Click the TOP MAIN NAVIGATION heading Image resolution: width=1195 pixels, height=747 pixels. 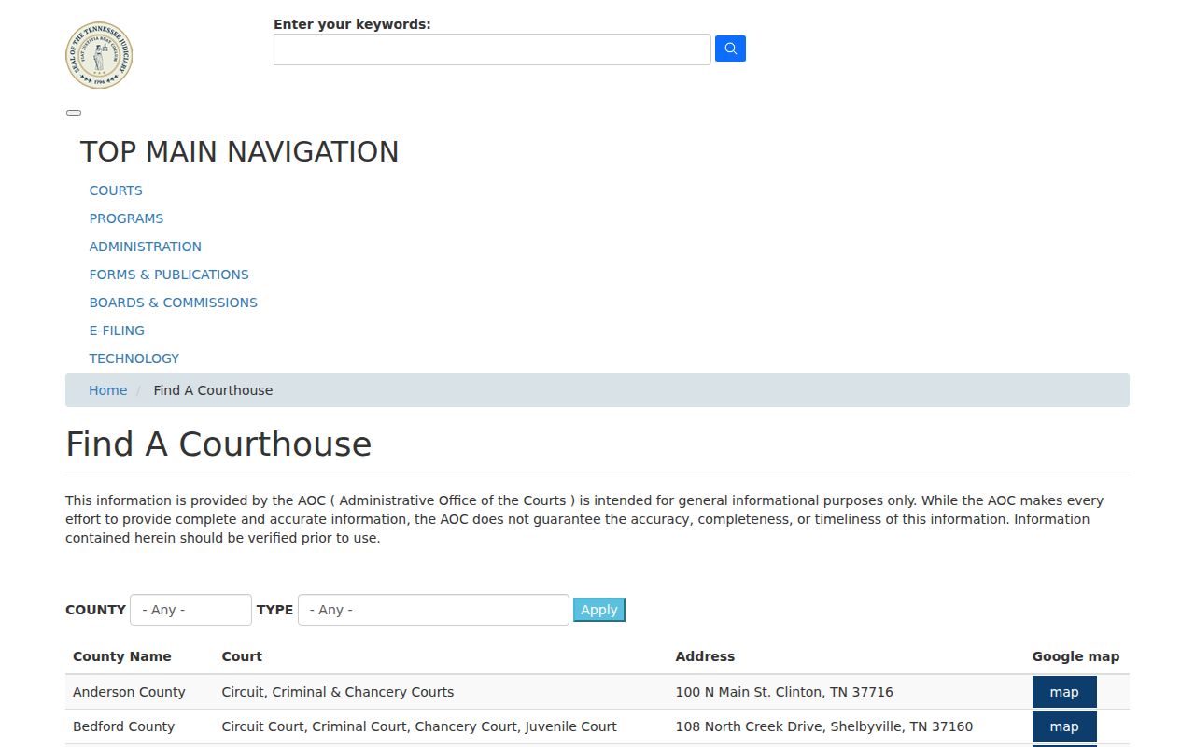pyautogui.click(x=239, y=152)
